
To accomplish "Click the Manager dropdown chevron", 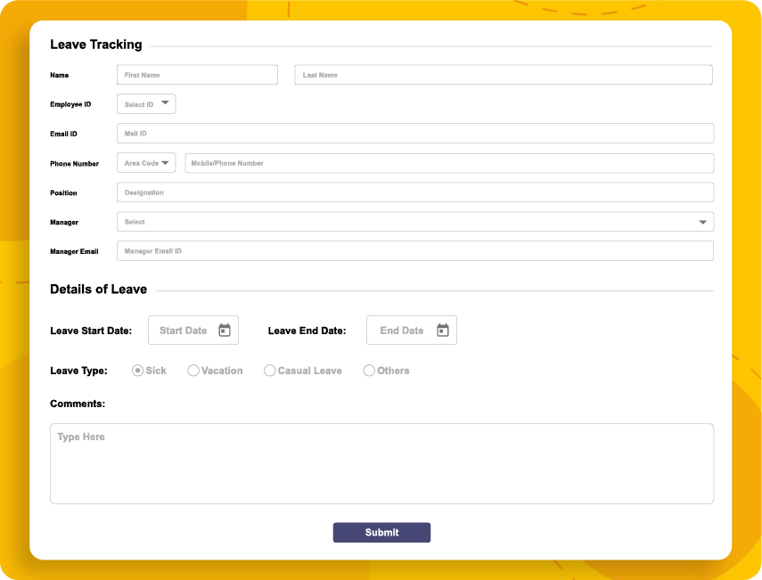I will (702, 221).
